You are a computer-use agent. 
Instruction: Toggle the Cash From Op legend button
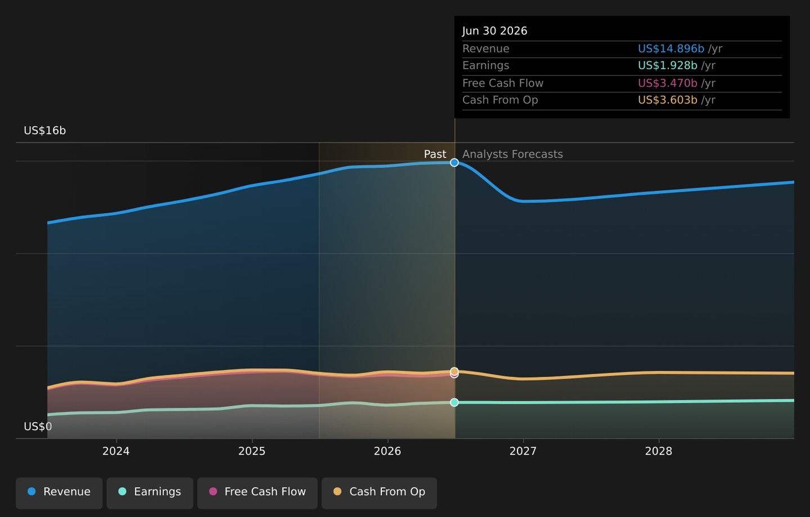pos(379,493)
